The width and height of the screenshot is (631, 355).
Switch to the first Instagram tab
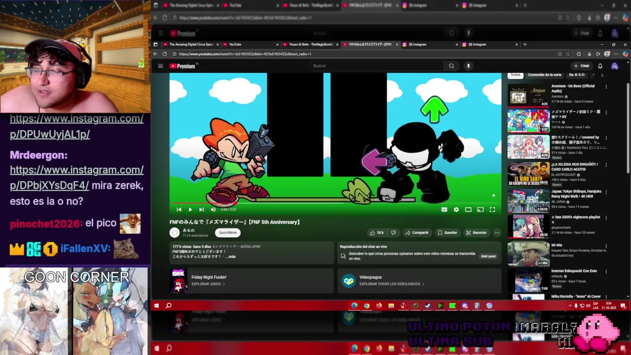[x=429, y=44]
